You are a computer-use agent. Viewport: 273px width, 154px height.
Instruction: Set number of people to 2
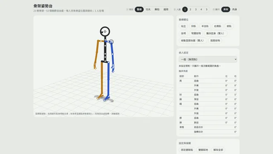190,9
